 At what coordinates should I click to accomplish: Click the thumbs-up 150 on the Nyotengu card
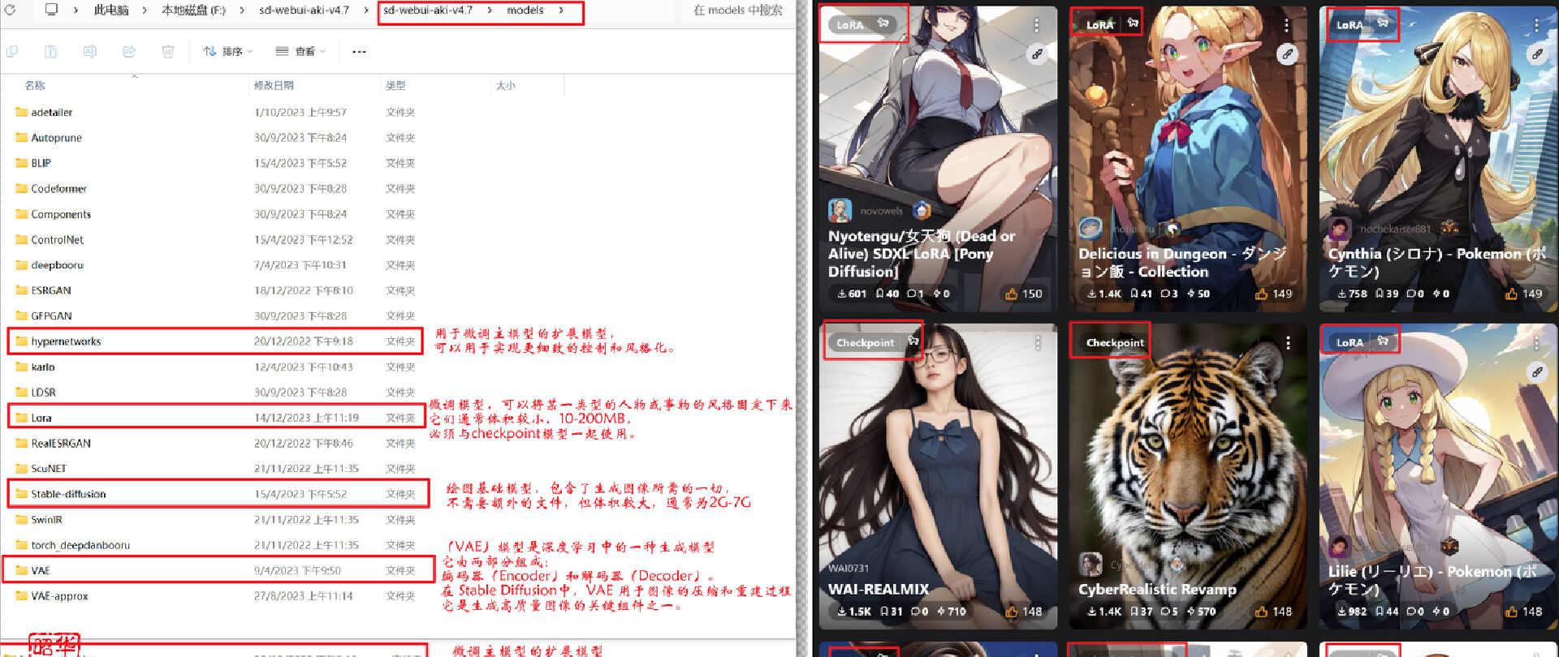coord(1024,294)
